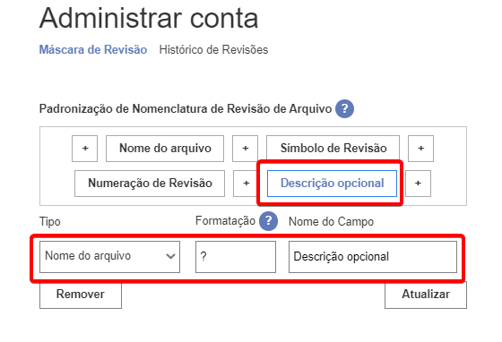This screenshot has width=502, height=342.
Task: Focus the Nome do Campo text field
Action: (373, 257)
